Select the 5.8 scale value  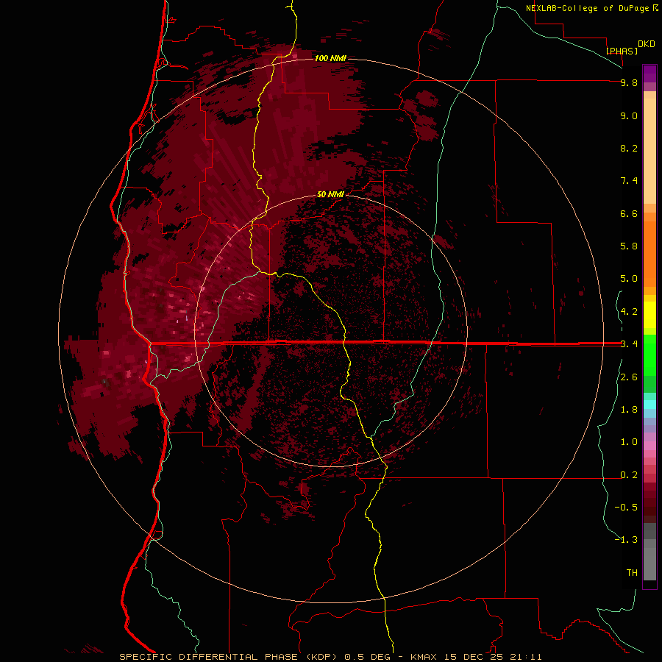click(x=629, y=246)
